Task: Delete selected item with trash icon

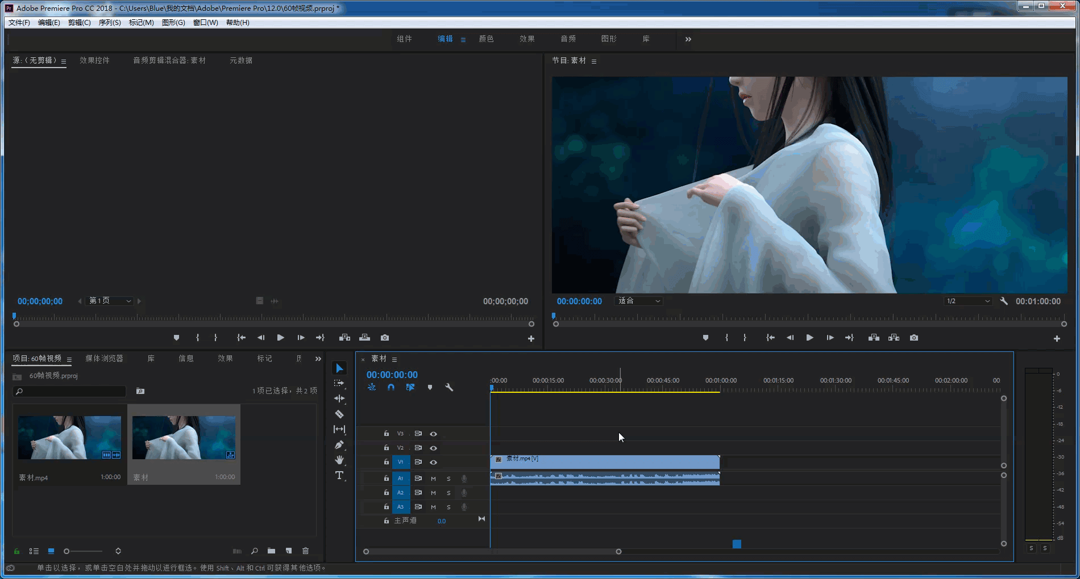Action: 305,551
